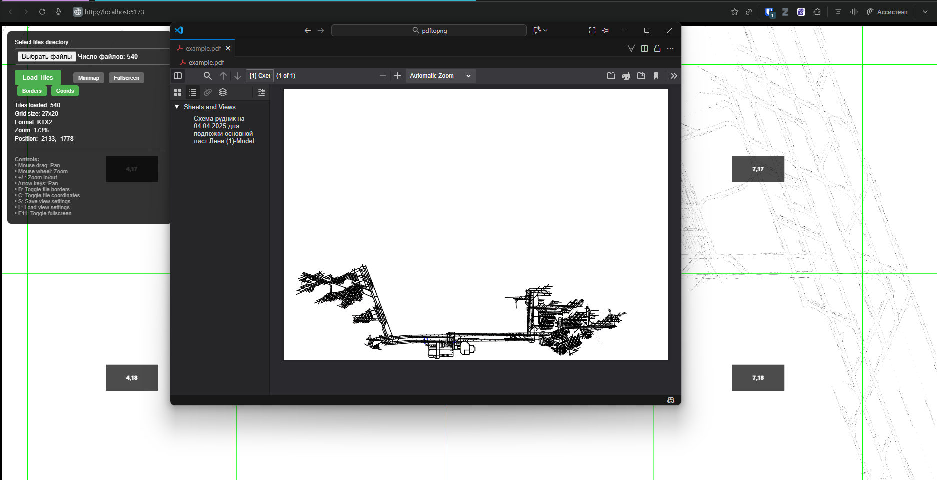Screen dimensions: 937x480
Task: Toggle the PDF viewer sidebar
Action: coord(178,76)
